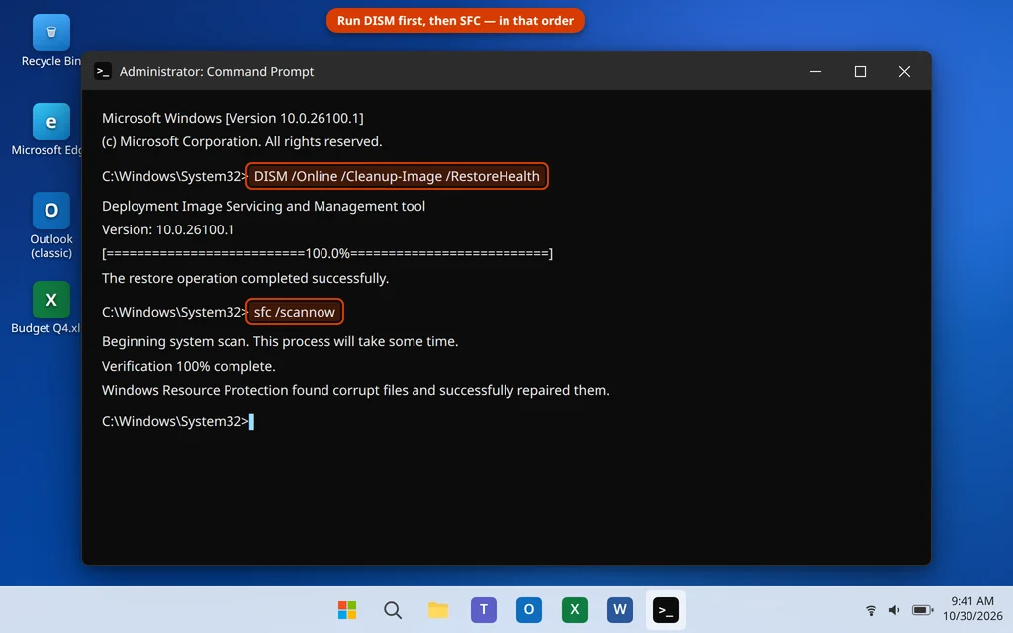The width and height of the screenshot is (1013, 633).
Task: Click the volume speaker tray icon
Action: (x=894, y=610)
